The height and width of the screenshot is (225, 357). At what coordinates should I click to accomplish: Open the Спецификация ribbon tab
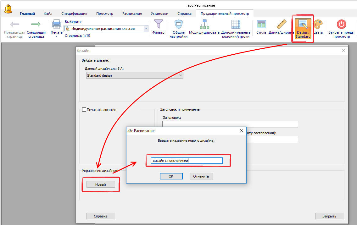point(74,14)
